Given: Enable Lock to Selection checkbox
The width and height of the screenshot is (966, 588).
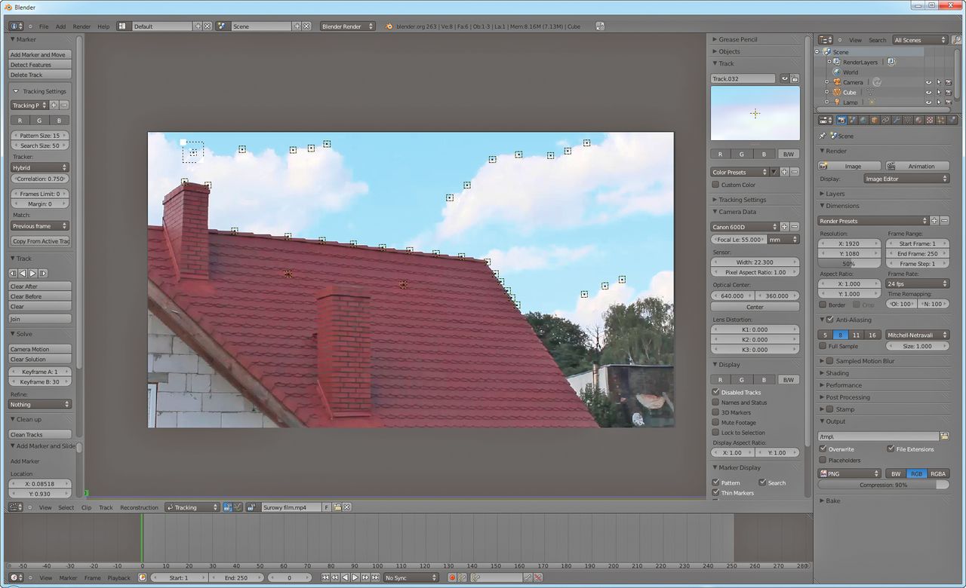Looking at the screenshot, I should click(x=715, y=433).
